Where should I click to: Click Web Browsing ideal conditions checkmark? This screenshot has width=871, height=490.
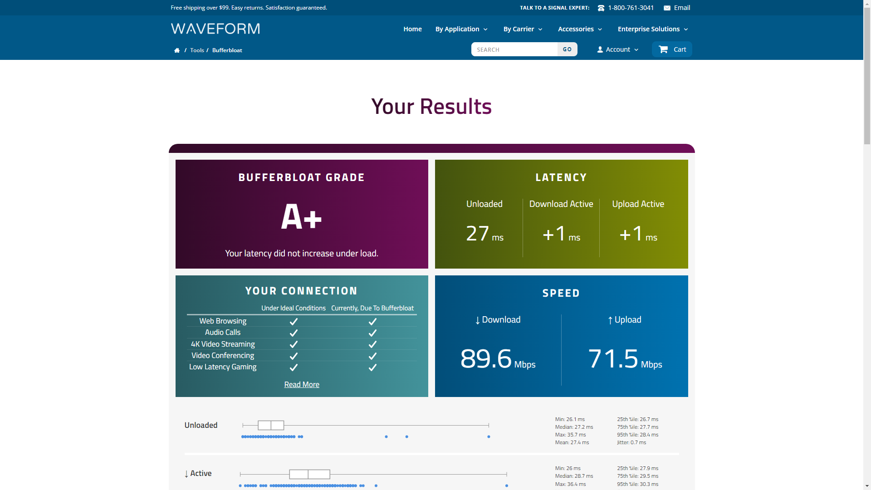coord(294,322)
